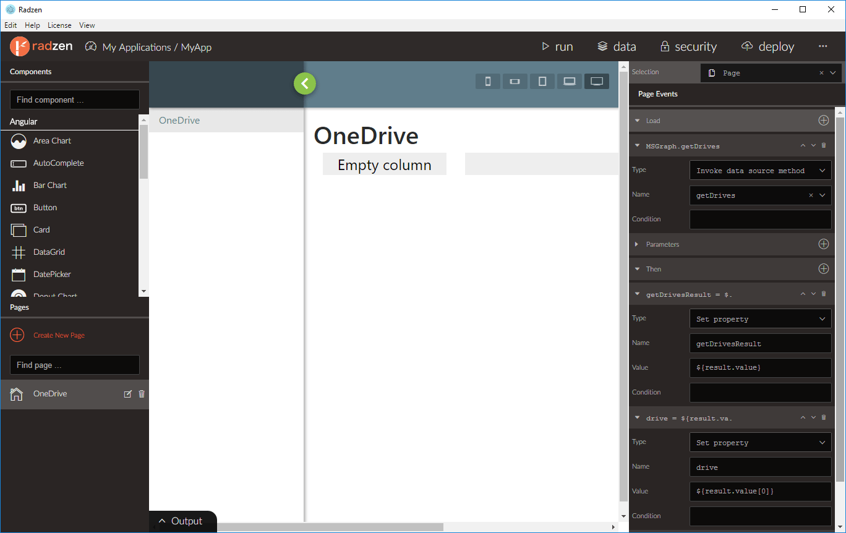The image size is (846, 533).
Task: Select the laptop preview icon
Action: pyautogui.click(x=570, y=81)
